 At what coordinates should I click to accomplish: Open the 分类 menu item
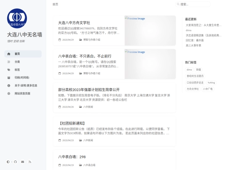[x=23, y=62]
